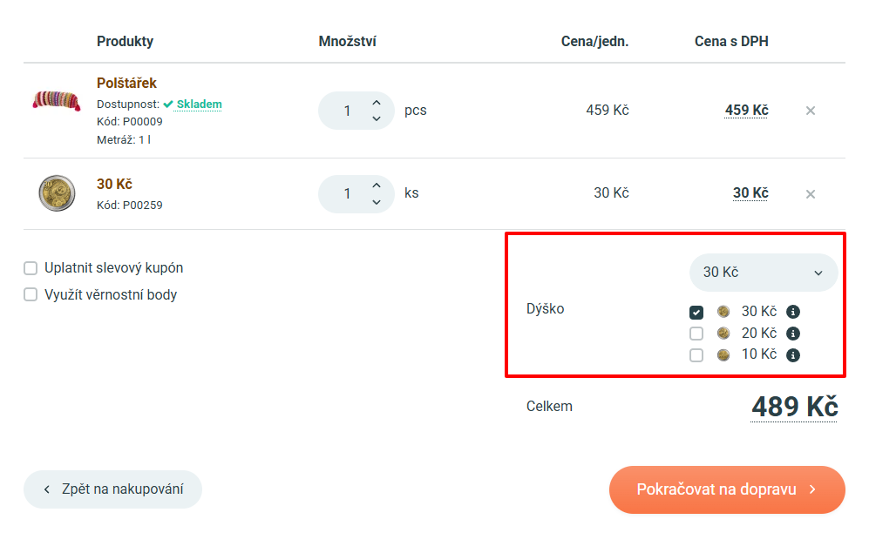Tick the Využít věrnostní body checkbox
869x553 pixels.
[x=31, y=295]
